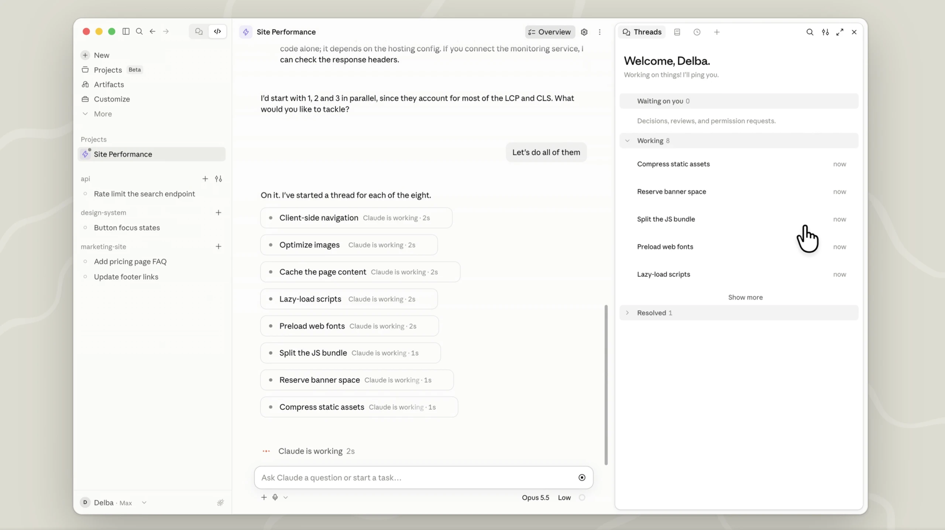Screen dimensions: 945x530
Task: Click Show more threads
Action: [x=745, y=297]
